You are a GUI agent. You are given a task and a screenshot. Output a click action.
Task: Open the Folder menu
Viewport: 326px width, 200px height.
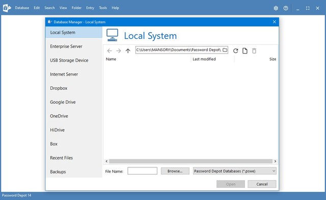(76, 8)
